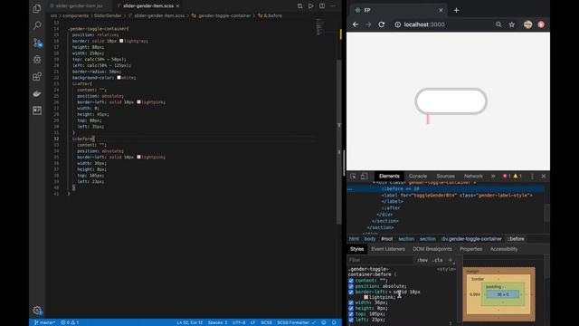Add new style rule with plus icon

click(x=451, y=260)
